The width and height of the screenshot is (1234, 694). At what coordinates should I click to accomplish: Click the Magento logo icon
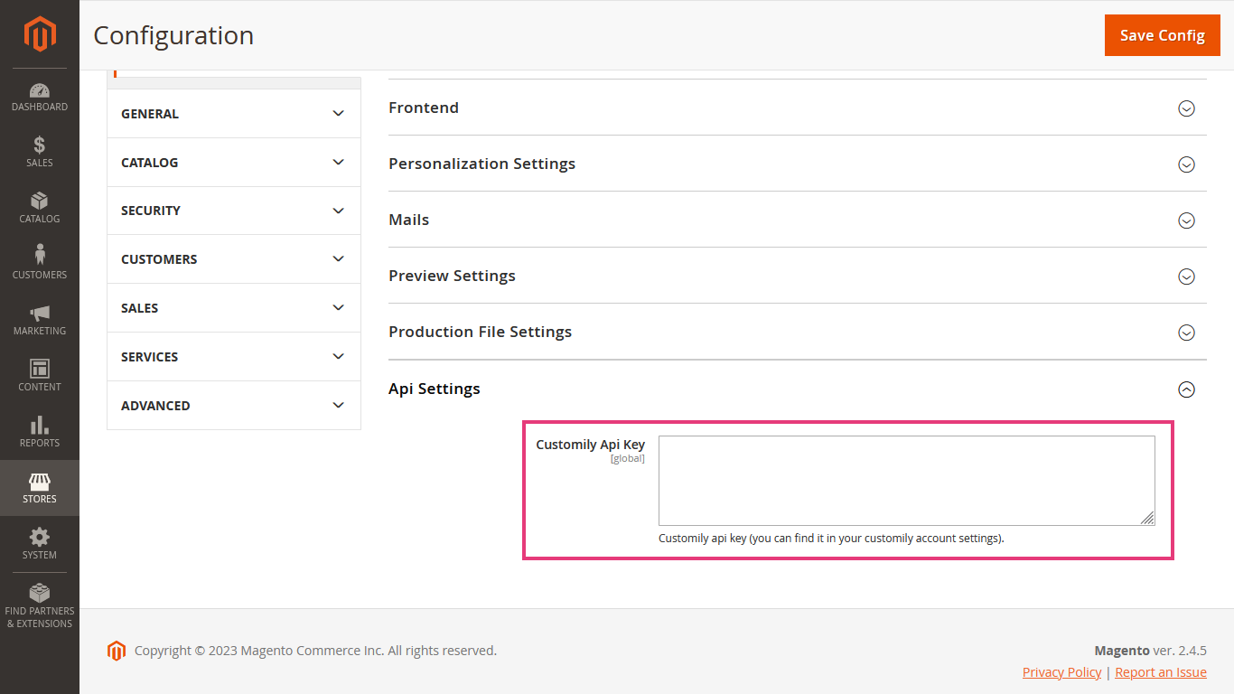[40, 34]
